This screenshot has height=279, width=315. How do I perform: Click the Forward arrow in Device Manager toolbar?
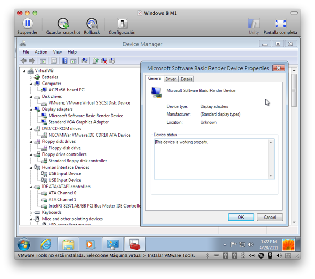coord(31,60)
